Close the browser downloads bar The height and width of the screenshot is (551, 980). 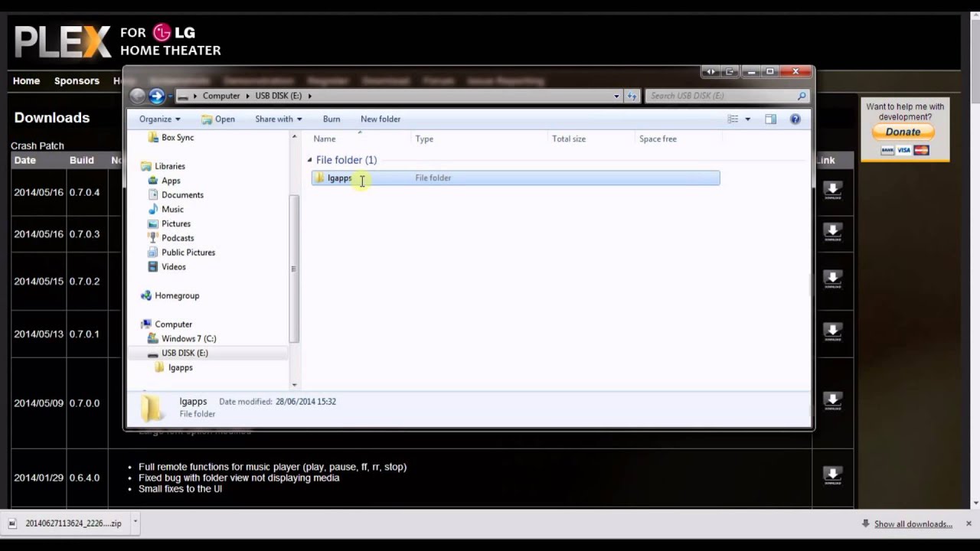click(969, 523)
